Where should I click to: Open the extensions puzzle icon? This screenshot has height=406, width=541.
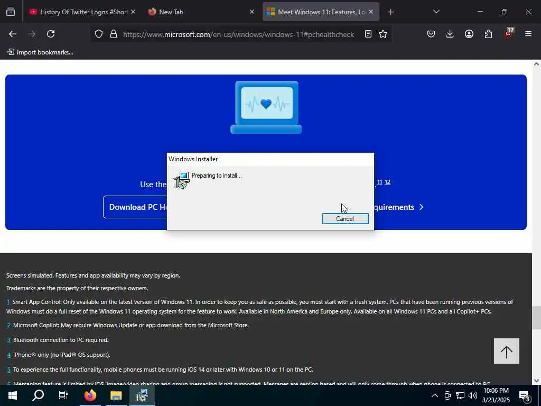(488, 34)
